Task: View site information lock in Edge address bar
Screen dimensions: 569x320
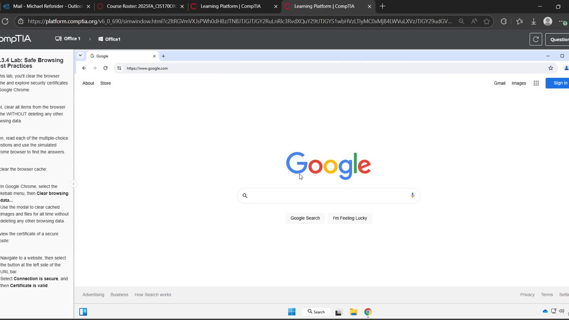Action: click(x=20, y=21)
